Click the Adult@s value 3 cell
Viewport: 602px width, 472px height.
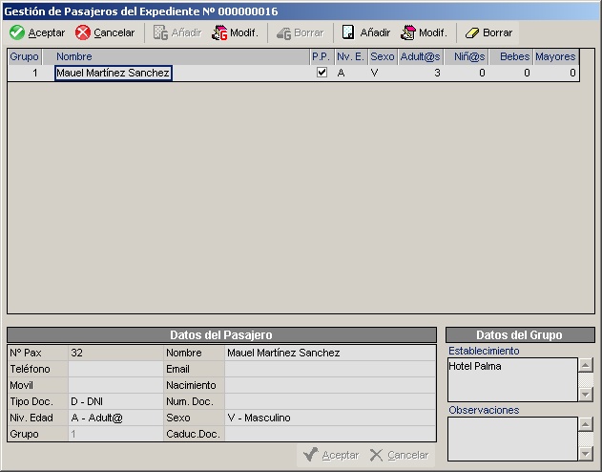(420, 73)
